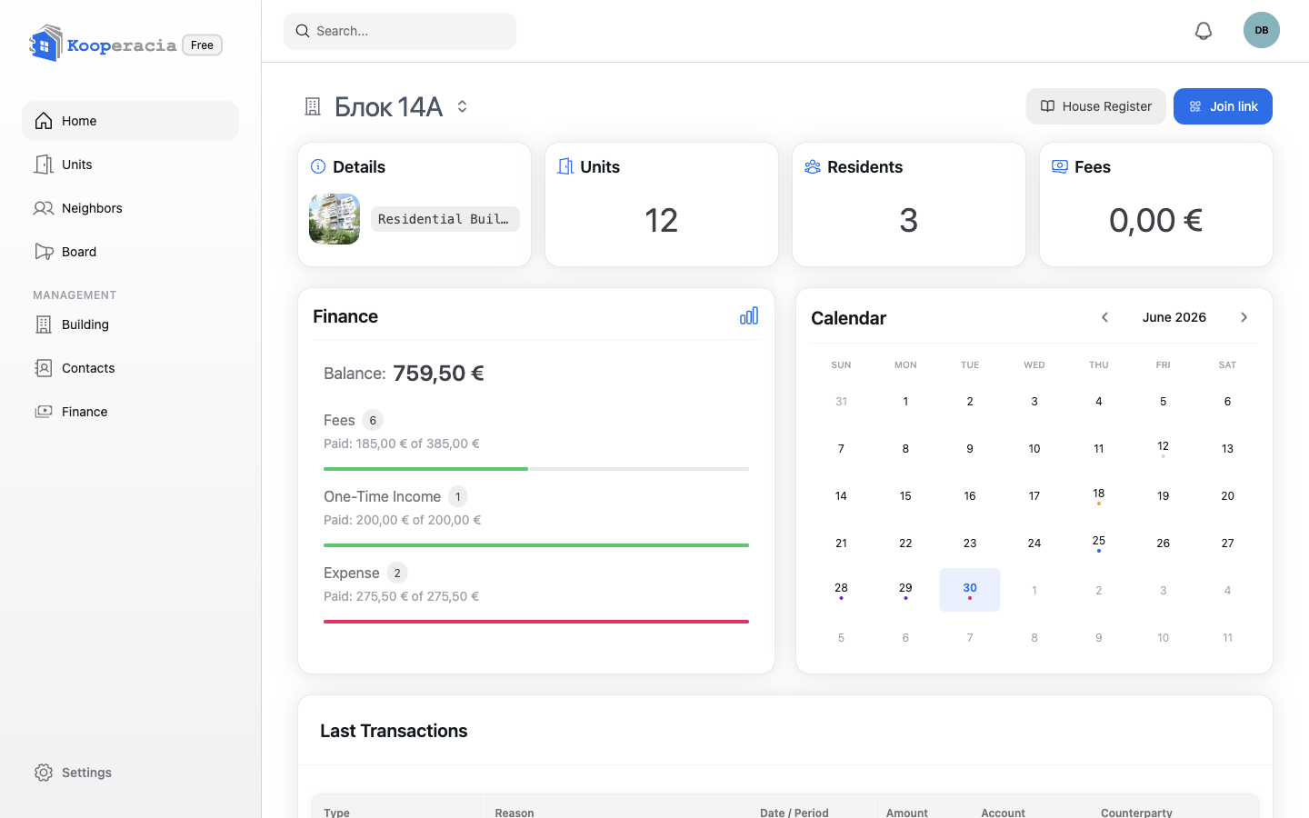Select June 29 in the calendar
1309x818 pixels.
pyautogui.click(x=905, y=590)
